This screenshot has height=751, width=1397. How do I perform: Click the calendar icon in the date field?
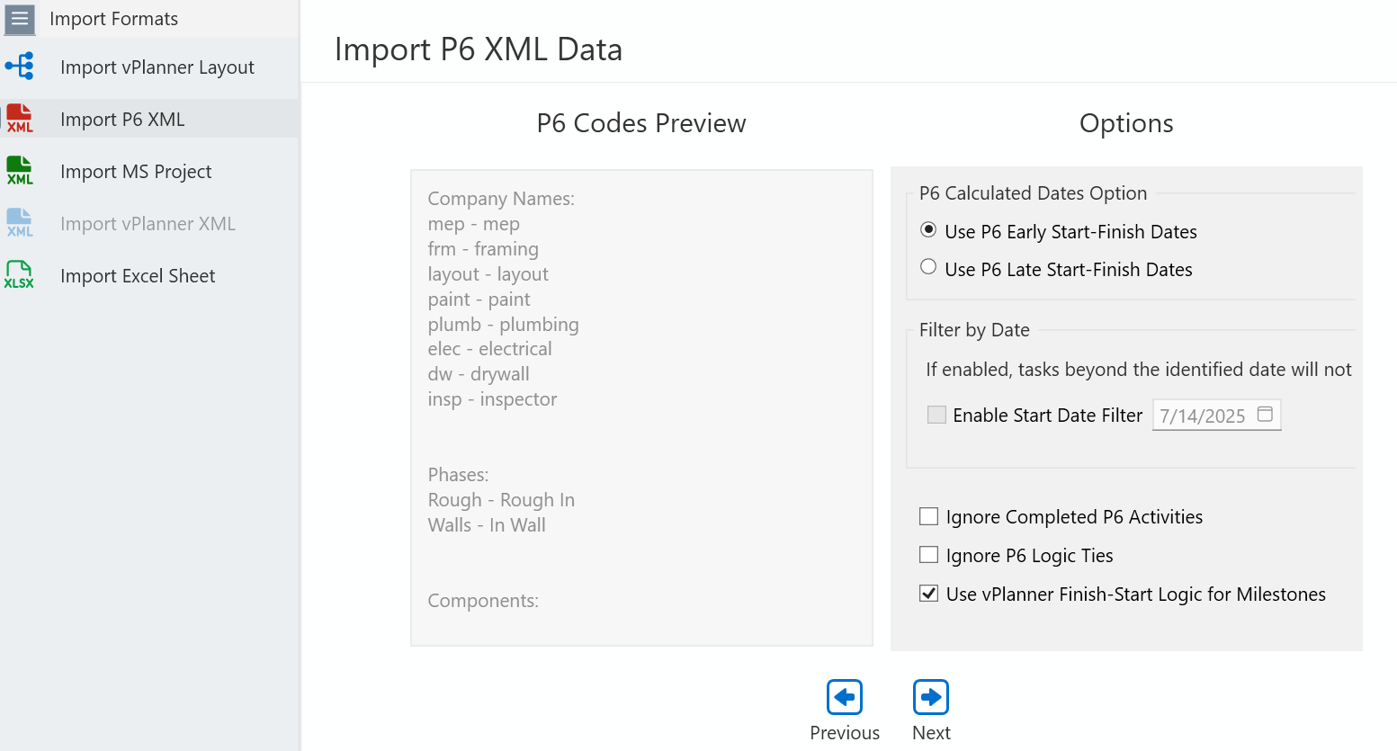point(1266,415)
